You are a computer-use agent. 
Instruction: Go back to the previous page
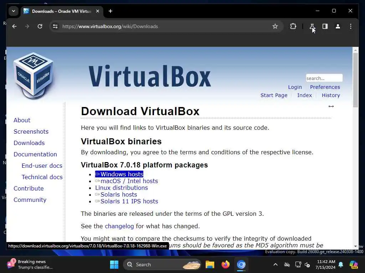click(14, 26)
